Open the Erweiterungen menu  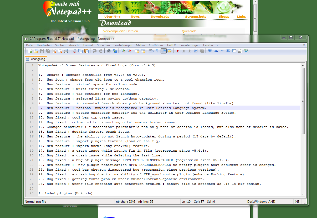point(190,45)
